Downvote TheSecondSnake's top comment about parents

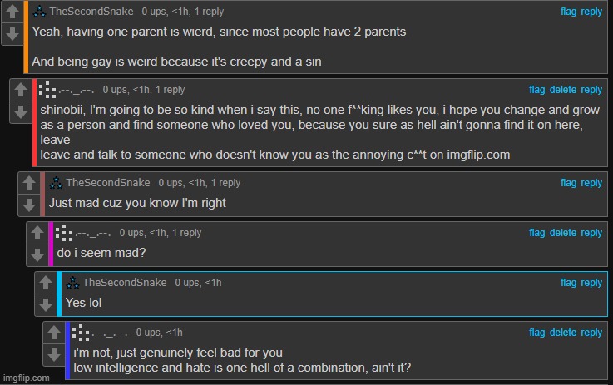pyautogui.click(x=12, y=34)
